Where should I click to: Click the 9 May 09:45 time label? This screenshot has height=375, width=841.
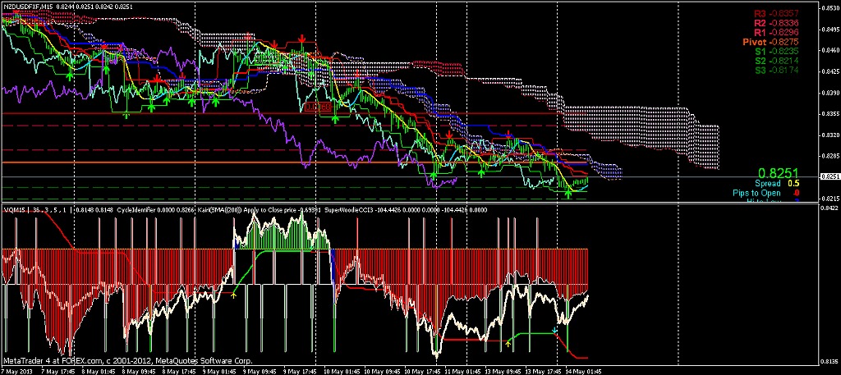[x=260, y=371]
